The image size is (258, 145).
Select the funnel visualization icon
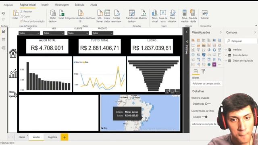(x=198, y=50)
